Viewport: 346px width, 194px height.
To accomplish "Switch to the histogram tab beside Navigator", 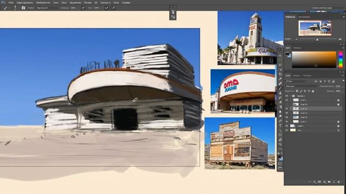I will coord(304,17).
